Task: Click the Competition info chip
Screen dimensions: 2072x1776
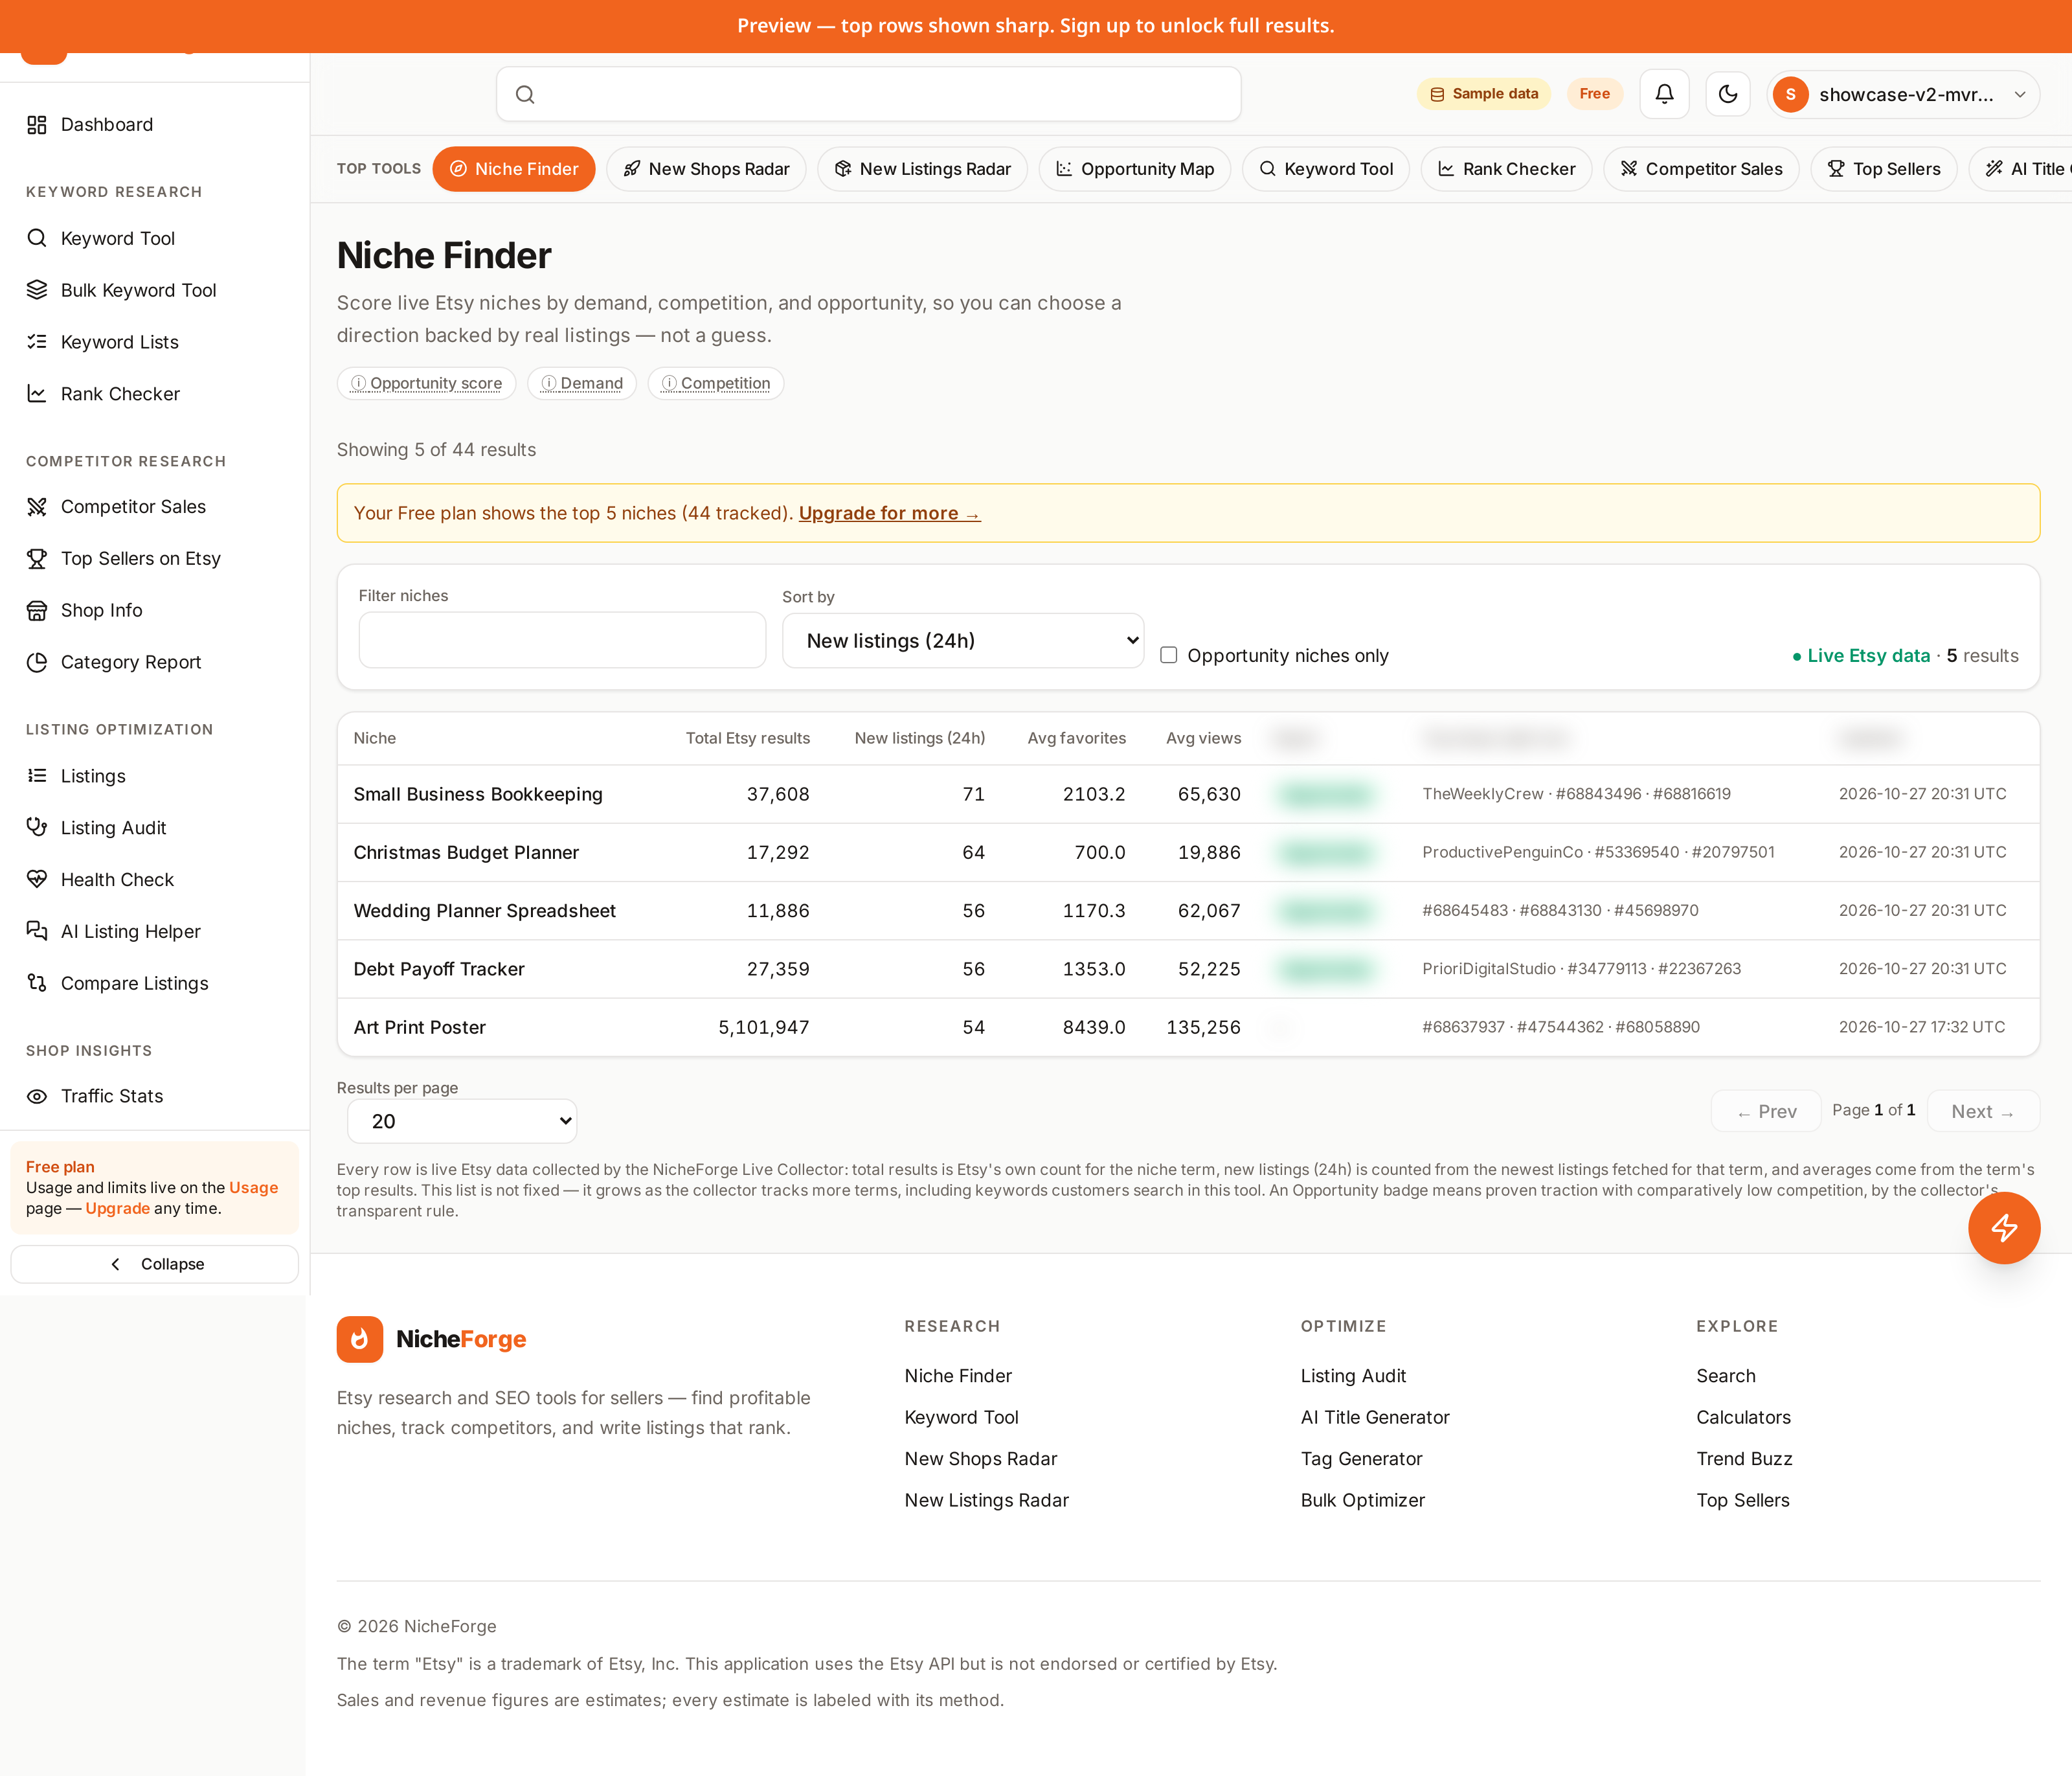Action: 716,383
